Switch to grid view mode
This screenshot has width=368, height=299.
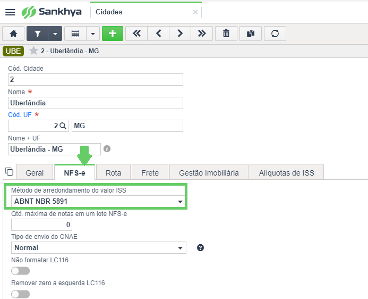[x=75, y=34]
